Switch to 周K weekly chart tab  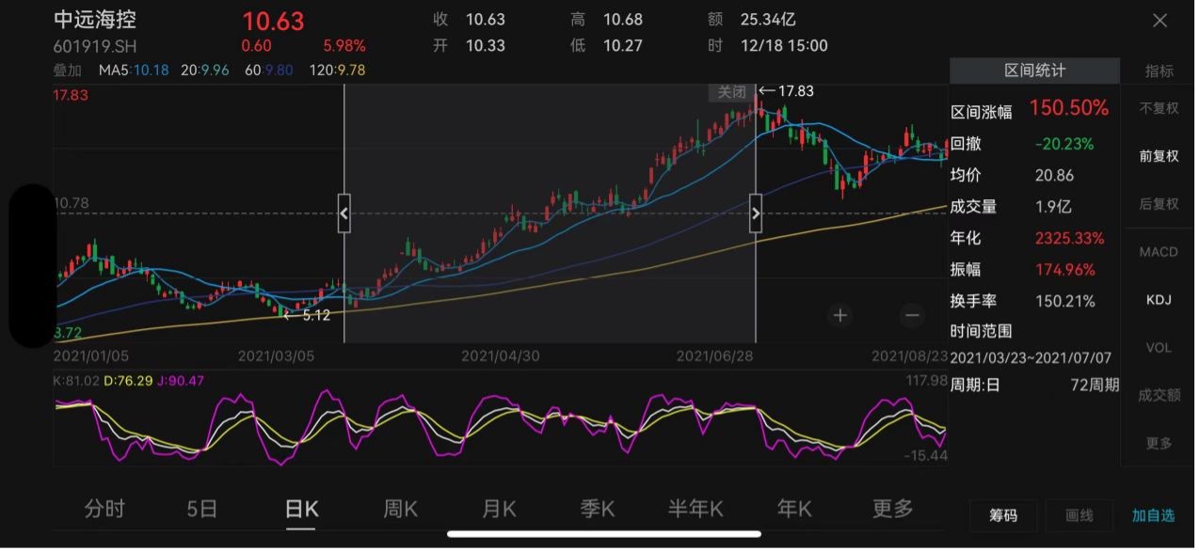coord(401,509)
